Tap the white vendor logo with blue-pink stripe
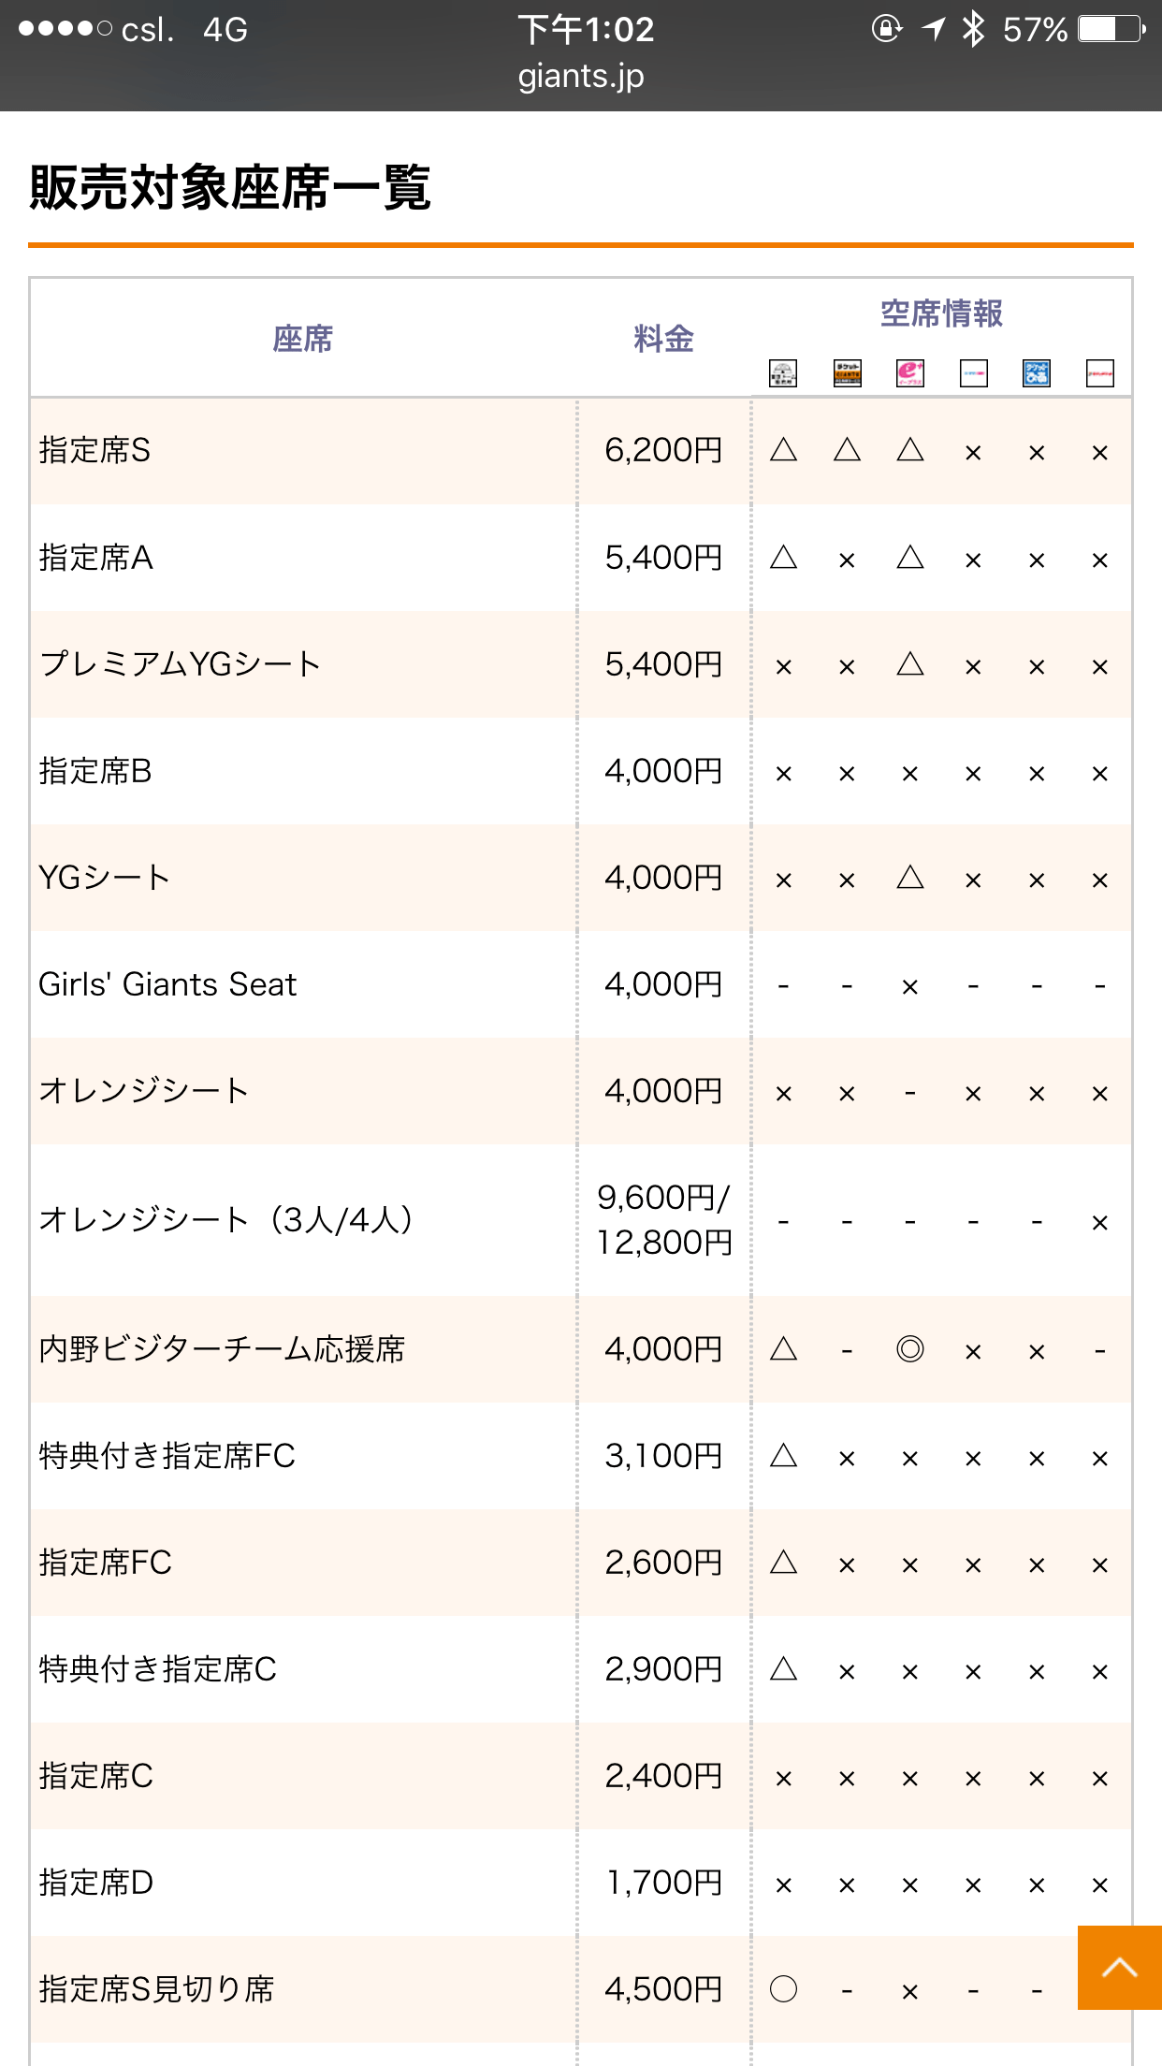1162x2066 pixels. click(x=973, y=373)
